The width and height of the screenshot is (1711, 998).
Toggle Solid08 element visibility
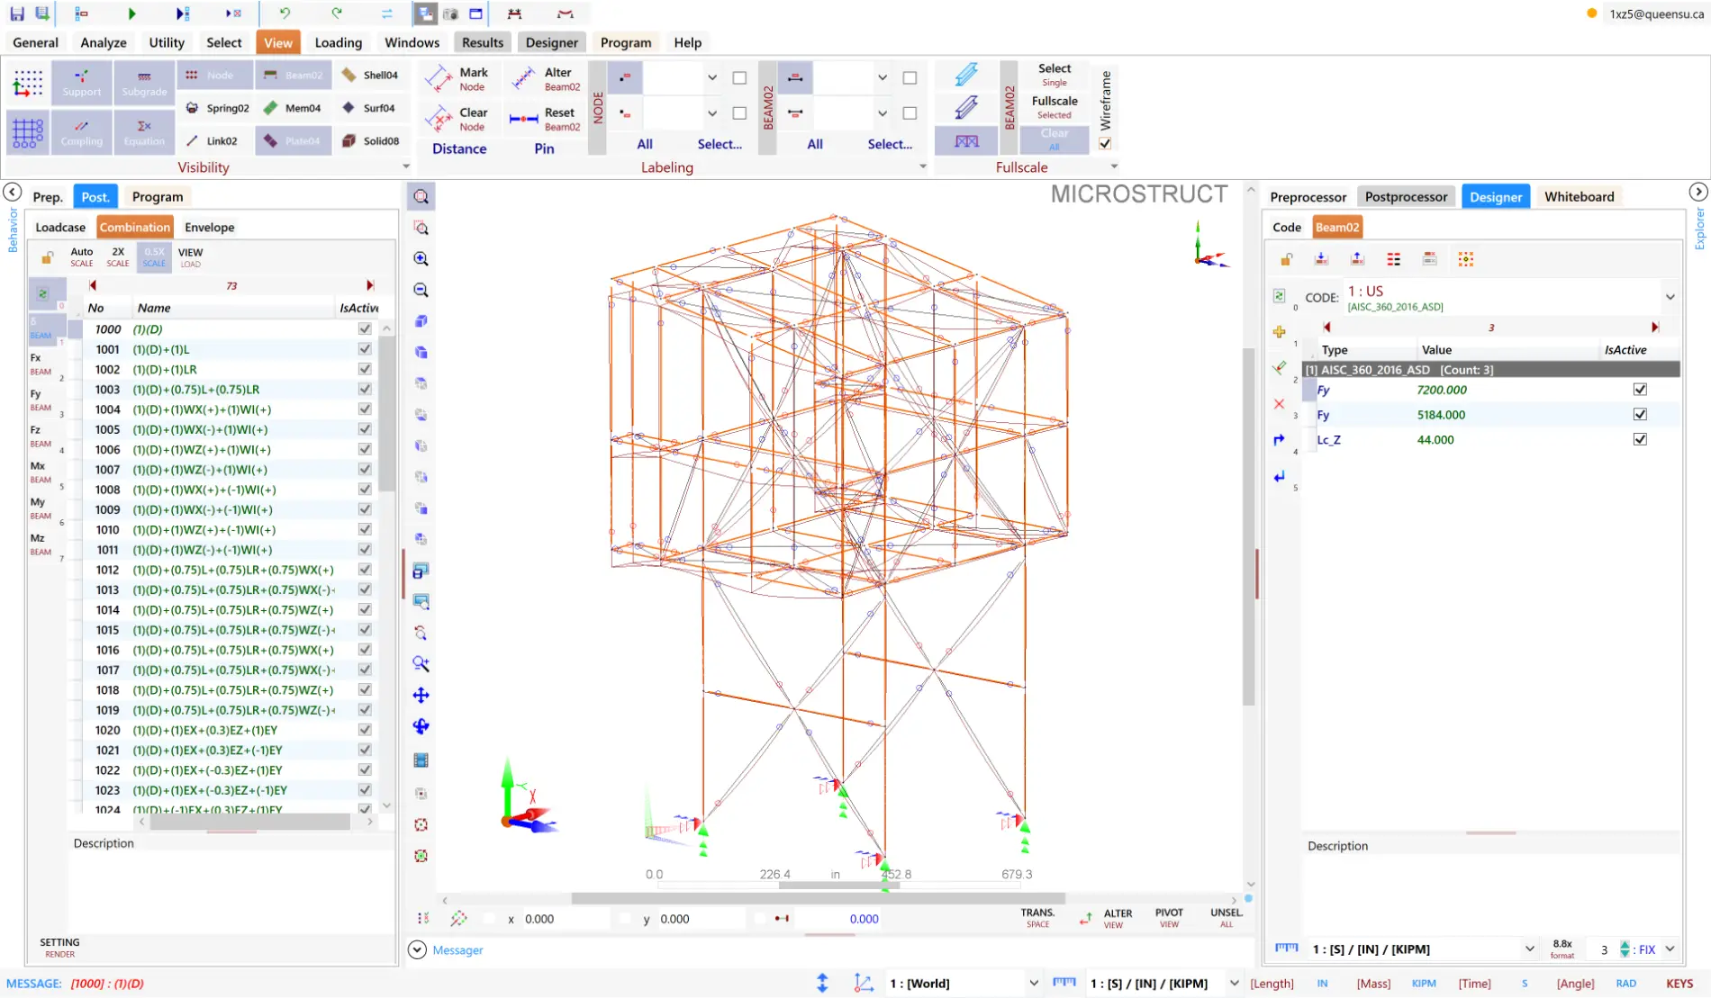click(370, 141)
